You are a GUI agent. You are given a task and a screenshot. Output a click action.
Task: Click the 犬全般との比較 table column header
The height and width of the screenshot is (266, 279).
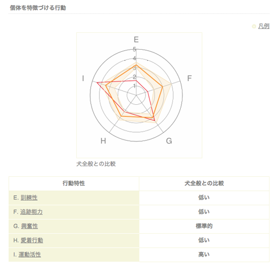(x=204, y=183)
